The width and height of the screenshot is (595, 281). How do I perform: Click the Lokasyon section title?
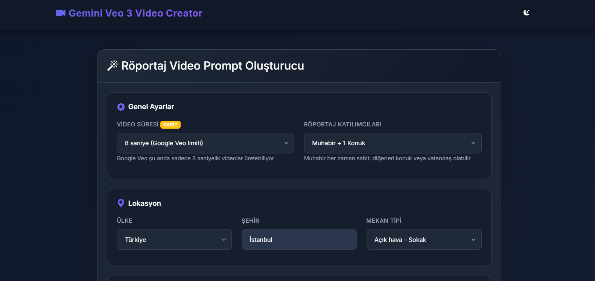click(x=145, y=204)
